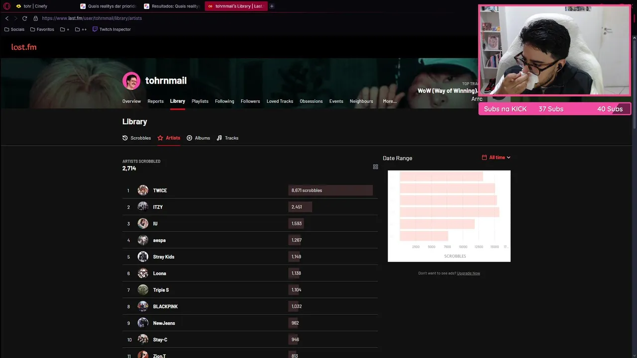This screenshot has width=637, height=358.
Task: Click the Stray Kids artist avatar
Action: pyautogui.click(x=143, y=257)
